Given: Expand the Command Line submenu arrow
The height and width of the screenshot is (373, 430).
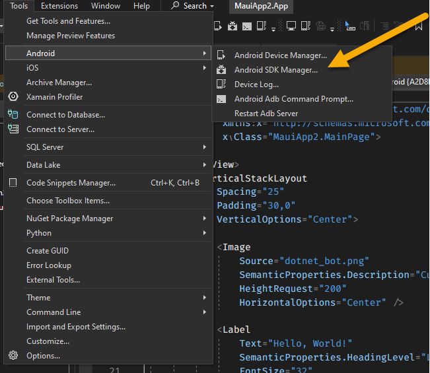Looking at the screenshot, I should [205, 312].
